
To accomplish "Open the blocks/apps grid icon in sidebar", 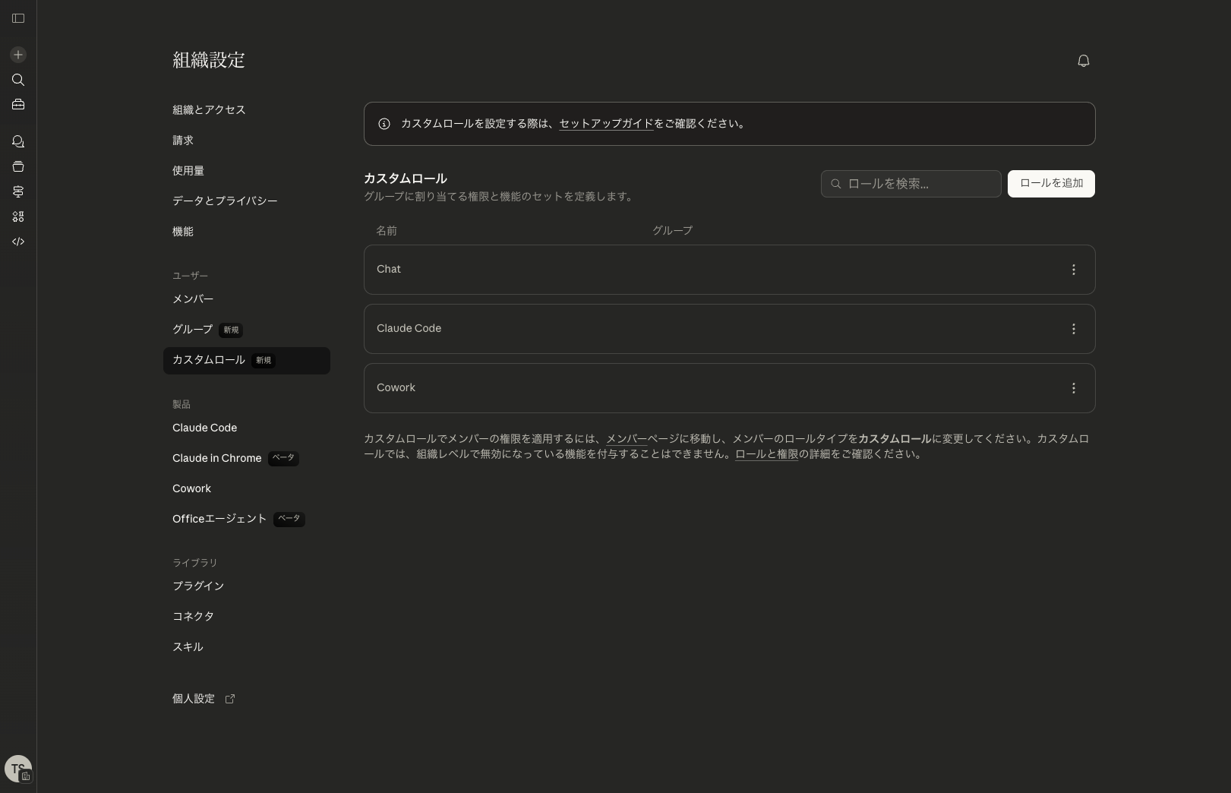I will tap(18, 216).
